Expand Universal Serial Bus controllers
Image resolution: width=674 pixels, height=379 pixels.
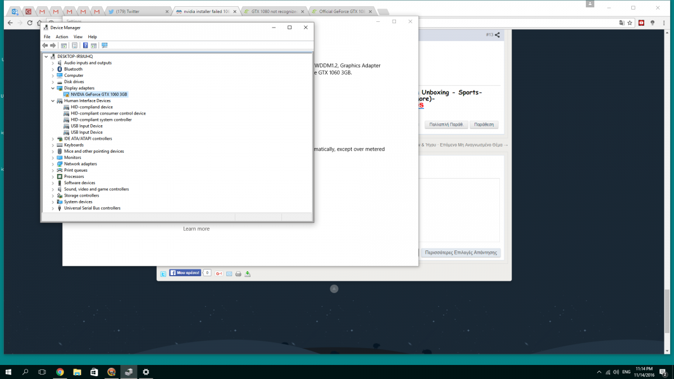[x=53, y=208]
